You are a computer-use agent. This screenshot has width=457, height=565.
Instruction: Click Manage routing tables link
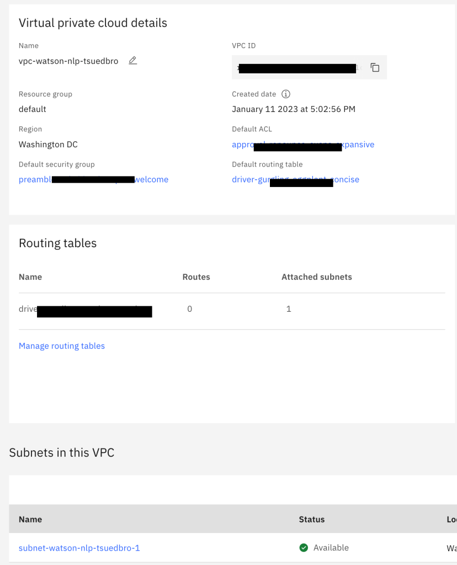point(62,346)
